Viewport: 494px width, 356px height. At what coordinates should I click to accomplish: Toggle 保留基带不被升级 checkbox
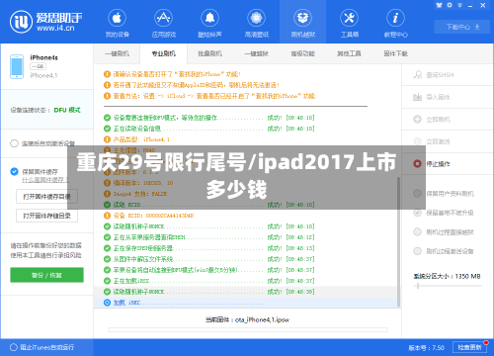click(x=417, y=213)
